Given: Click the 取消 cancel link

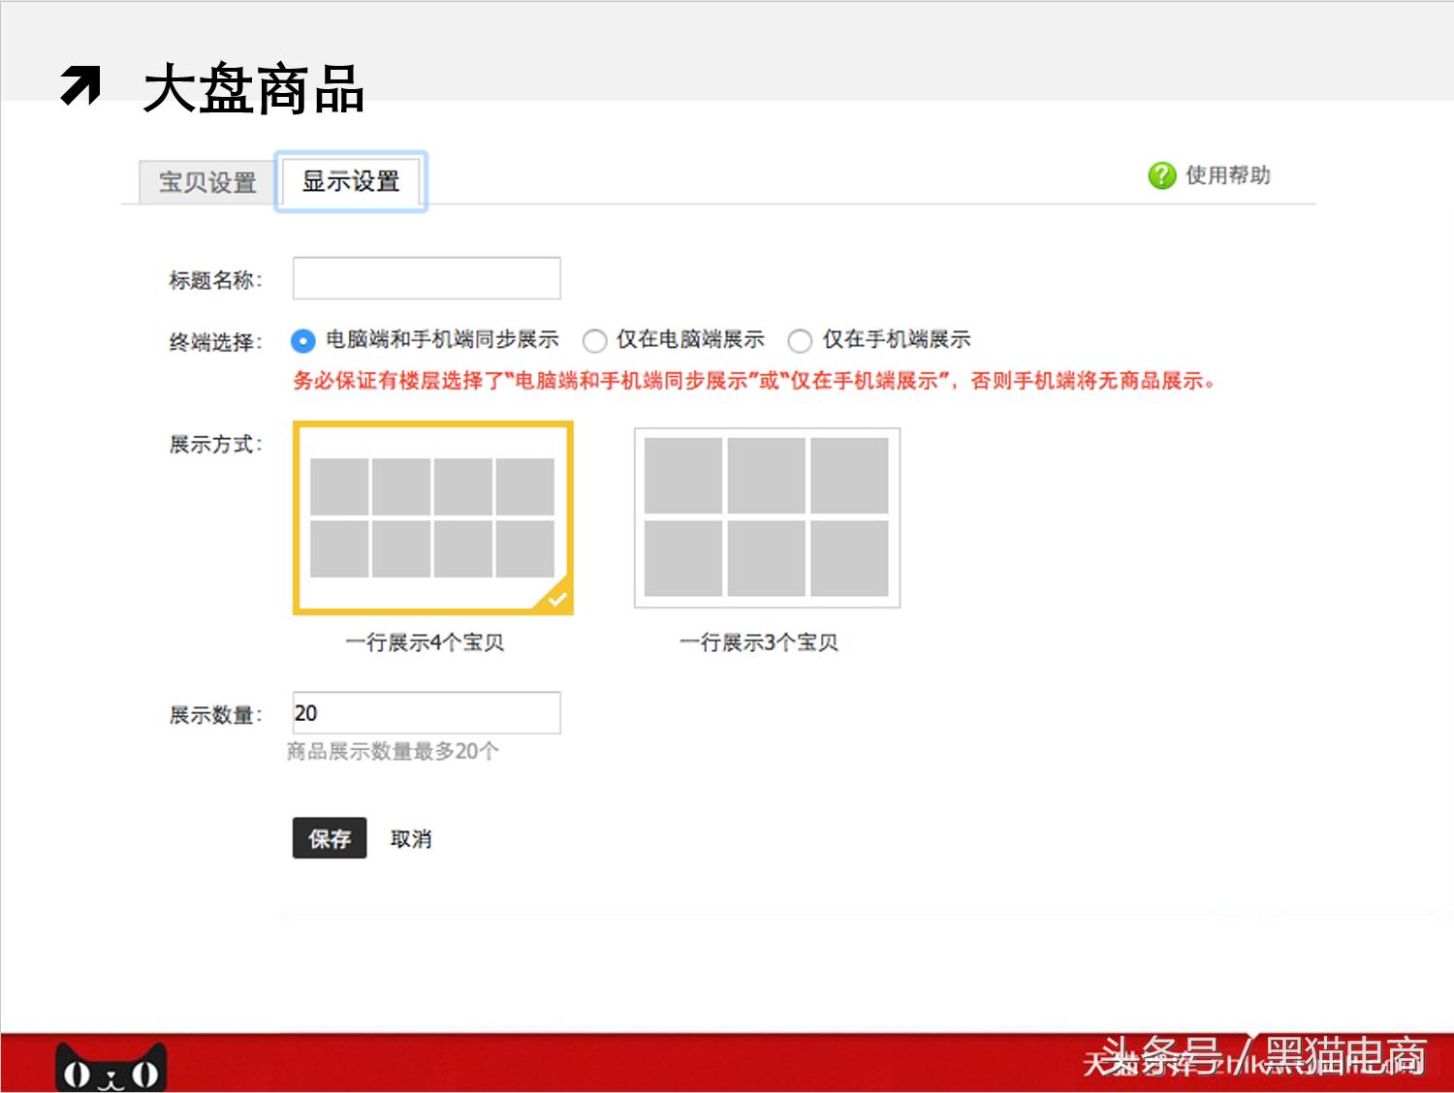Looking at the screenshot, I should (x=410, y=839).
